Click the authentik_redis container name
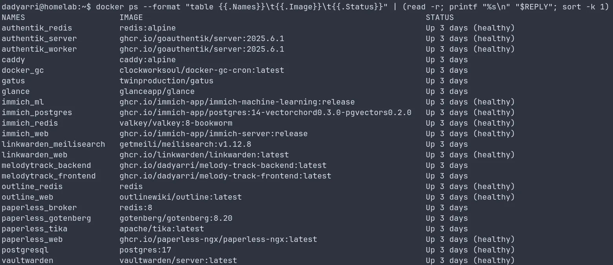The width and height of the screenshot is (613, 265). 37,28
